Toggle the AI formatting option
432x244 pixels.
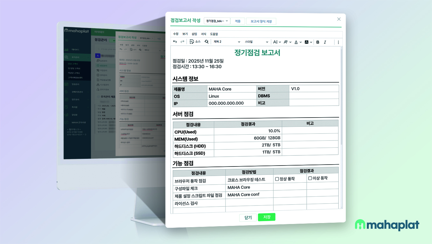coord(276,42)
